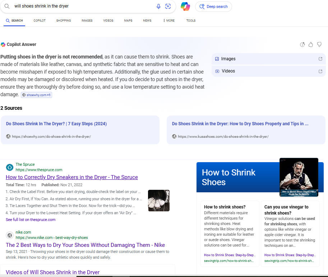Click magnifying glass icon in search box

pos(6,6)
